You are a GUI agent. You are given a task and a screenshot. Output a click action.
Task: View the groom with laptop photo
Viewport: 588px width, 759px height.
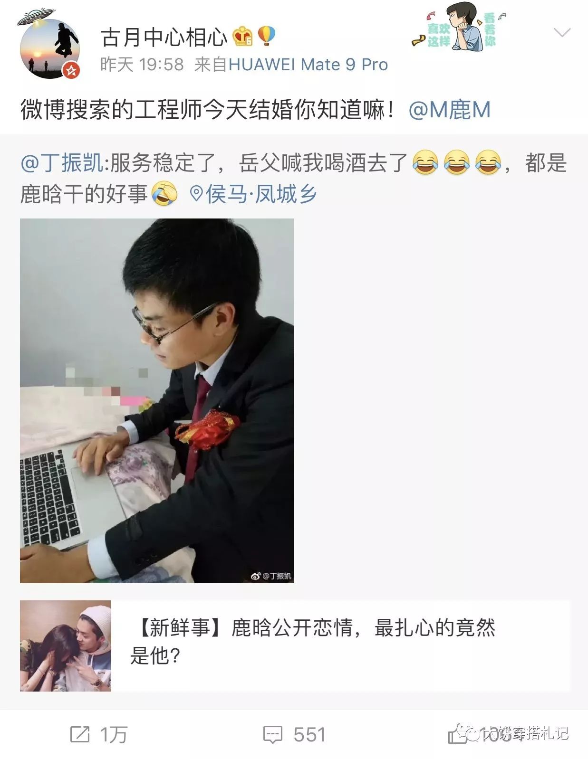pos(157,400)
